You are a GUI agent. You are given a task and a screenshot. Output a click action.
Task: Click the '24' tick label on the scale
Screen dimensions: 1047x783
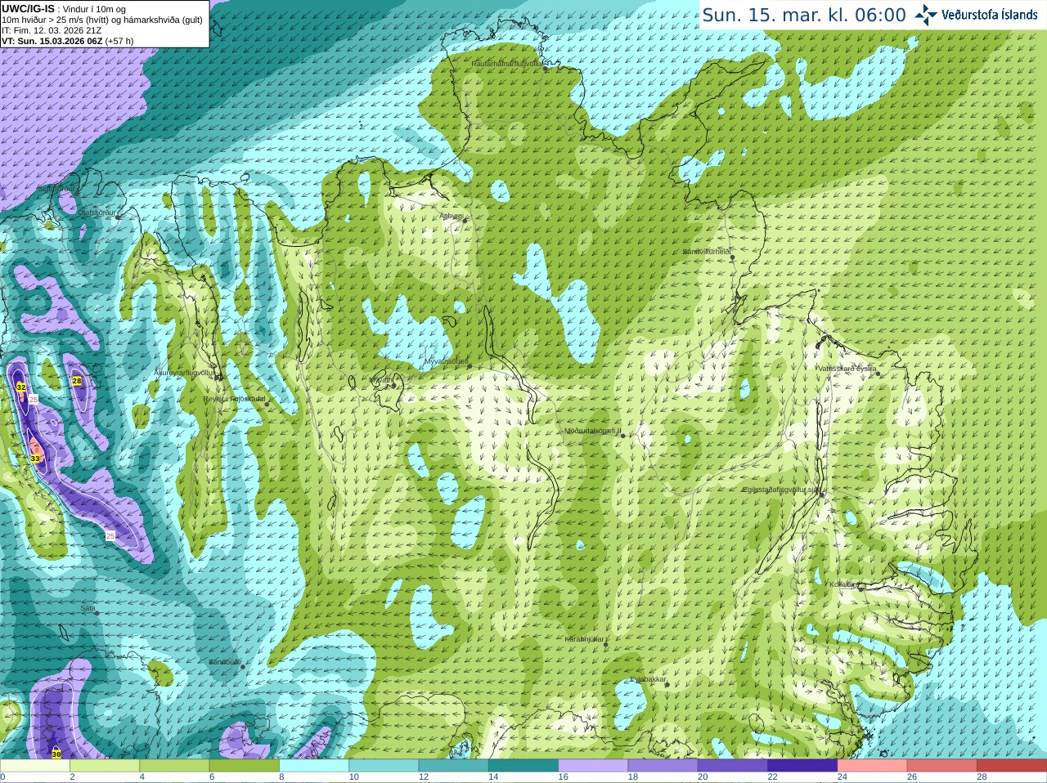pyautogui.click(x=843, y=777)
